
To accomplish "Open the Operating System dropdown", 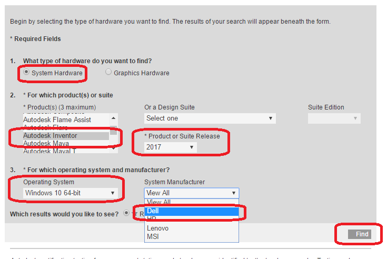I will [71, 193].
